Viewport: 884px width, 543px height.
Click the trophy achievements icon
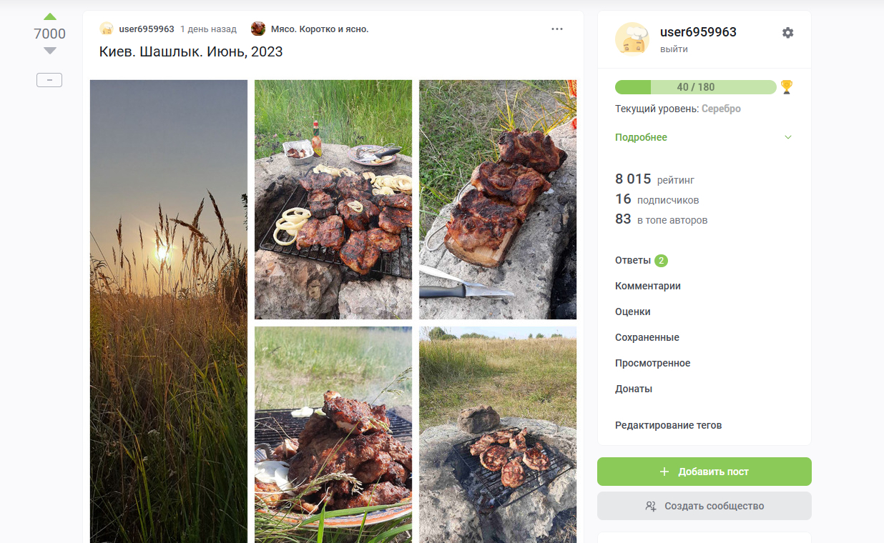tap(787, 87)
